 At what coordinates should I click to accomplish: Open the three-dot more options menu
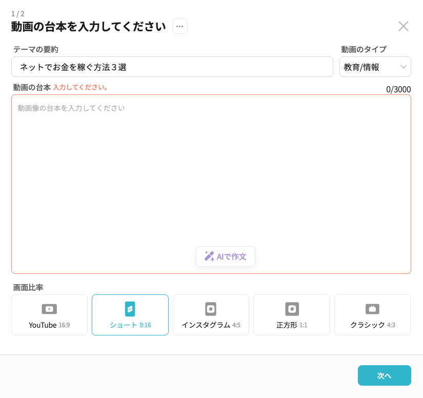tap(180, 26)
